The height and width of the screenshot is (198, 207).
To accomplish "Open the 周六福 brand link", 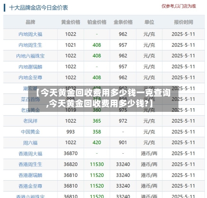I will [30, 142].
